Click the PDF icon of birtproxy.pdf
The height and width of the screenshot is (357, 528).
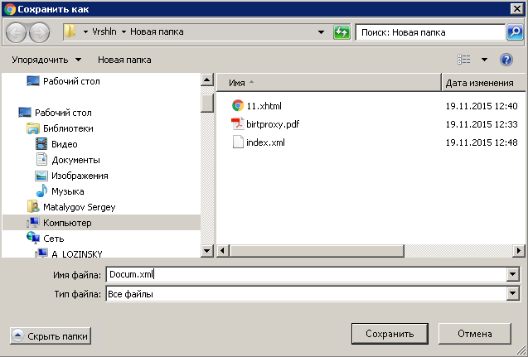[238, 123]
